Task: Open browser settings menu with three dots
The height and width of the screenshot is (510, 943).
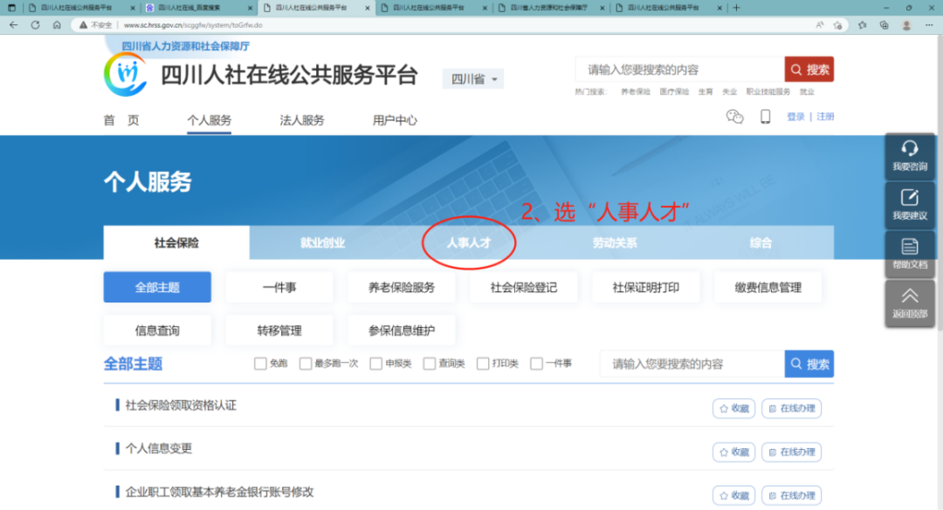Action: [x=931, y=25]
